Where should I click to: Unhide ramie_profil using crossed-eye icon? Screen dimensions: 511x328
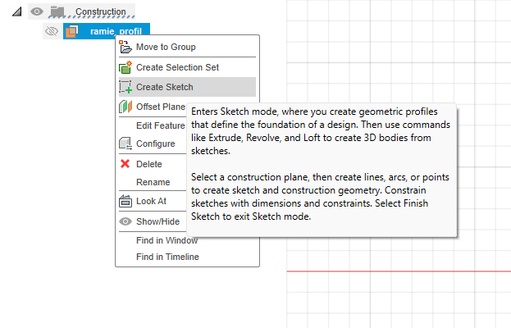52,31
